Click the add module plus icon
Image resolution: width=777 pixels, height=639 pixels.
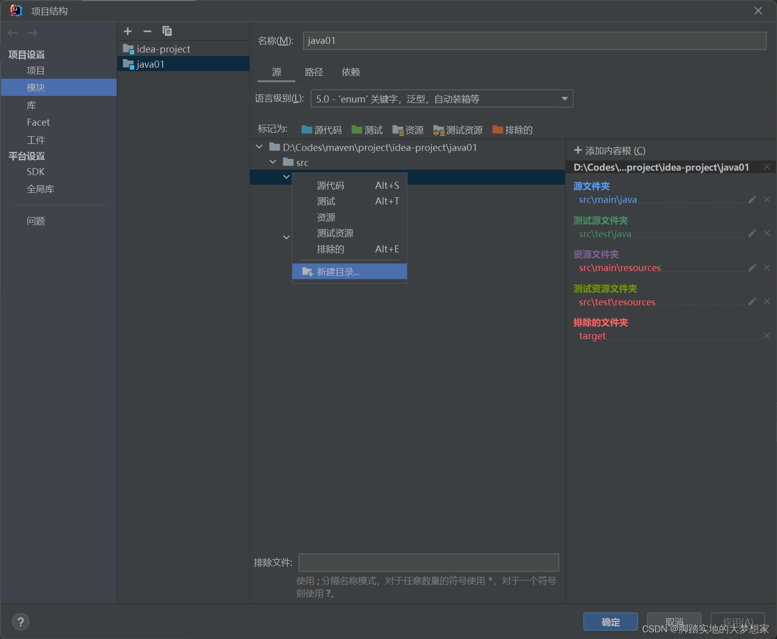(128, 31)
